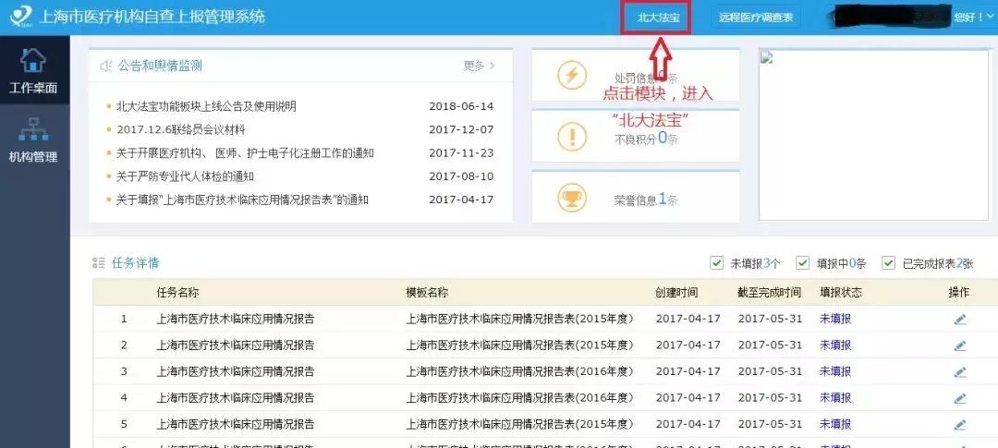Open the 北大法宝 module in top bar
This screenshot has width=998, height=448.
coord(657,18)
